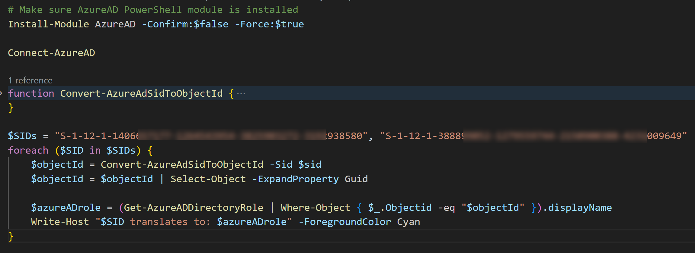Click the Select-Object cmdlet
Image resolution: width=695 pixels, height=253 pixels.
(208, 179)
